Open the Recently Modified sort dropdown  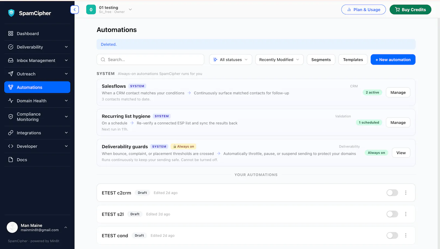click(279, 60)
